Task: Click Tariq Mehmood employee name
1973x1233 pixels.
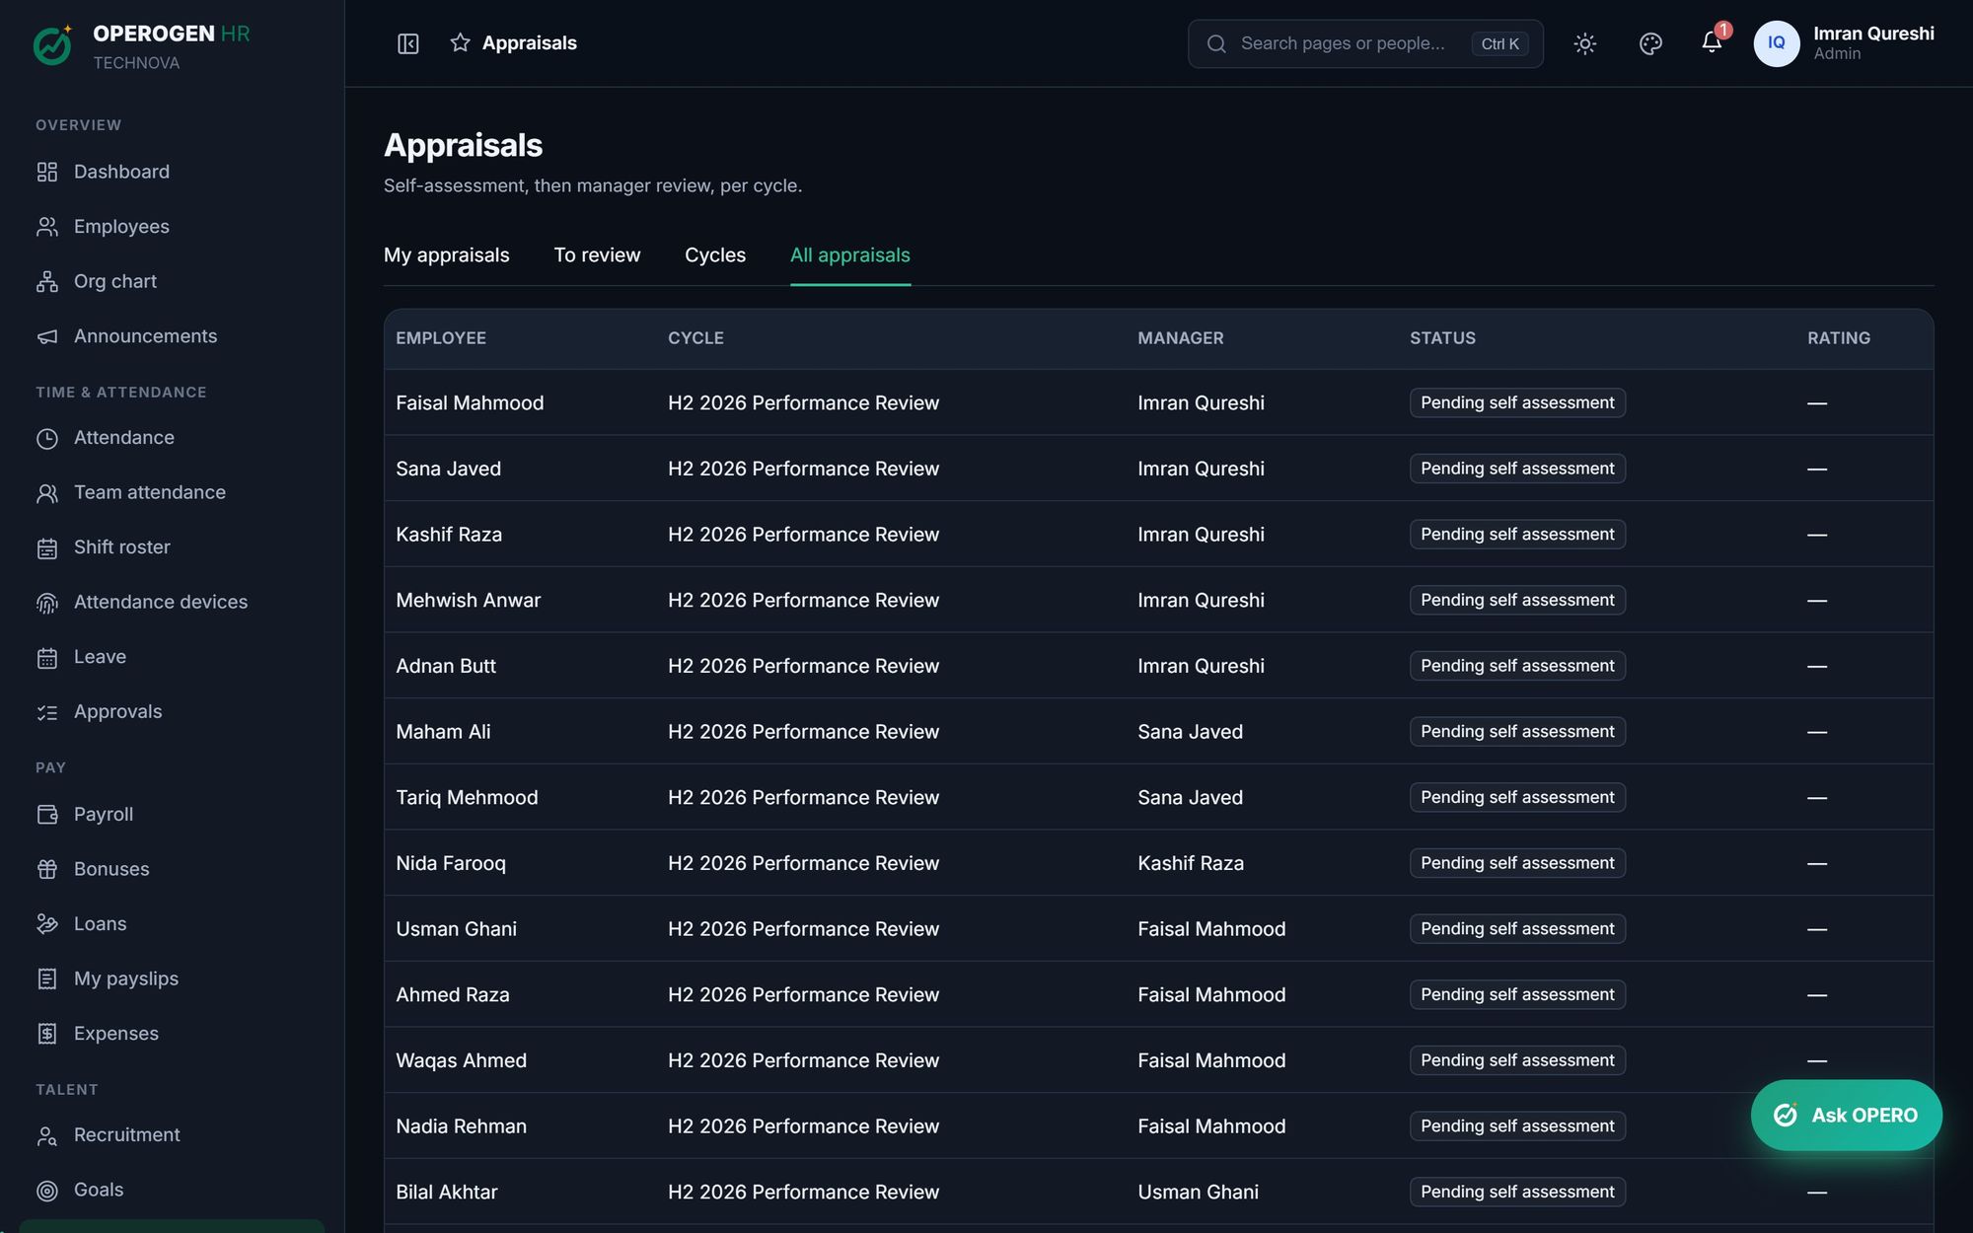Action: tap(467, 797)
